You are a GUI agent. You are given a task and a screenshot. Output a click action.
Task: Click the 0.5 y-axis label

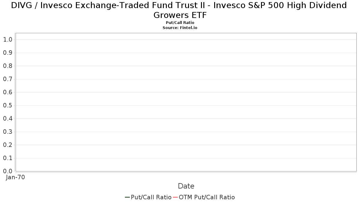pos(8,105)
